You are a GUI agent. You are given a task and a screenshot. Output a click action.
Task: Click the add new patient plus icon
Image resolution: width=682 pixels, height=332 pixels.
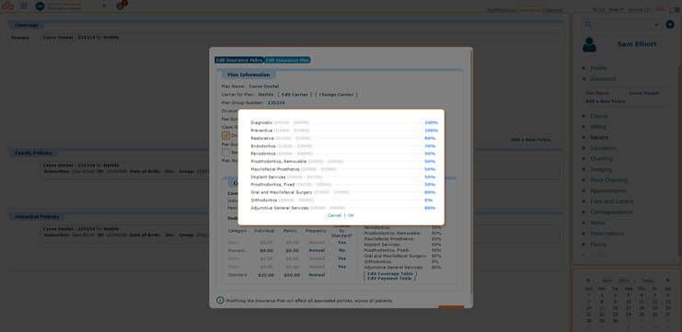[670, 25]
